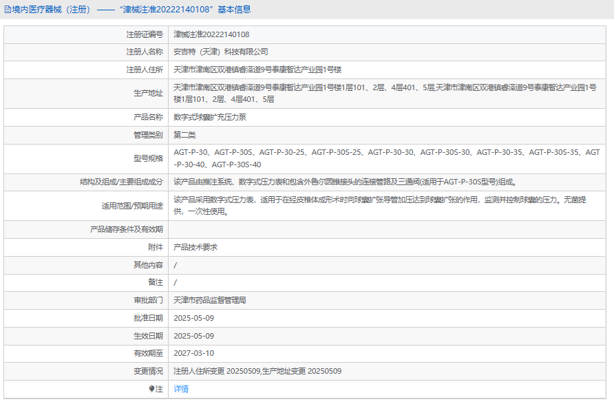Click attachment value 产品技术要求
Screen dimensions: 614x404
coord(195,247)
